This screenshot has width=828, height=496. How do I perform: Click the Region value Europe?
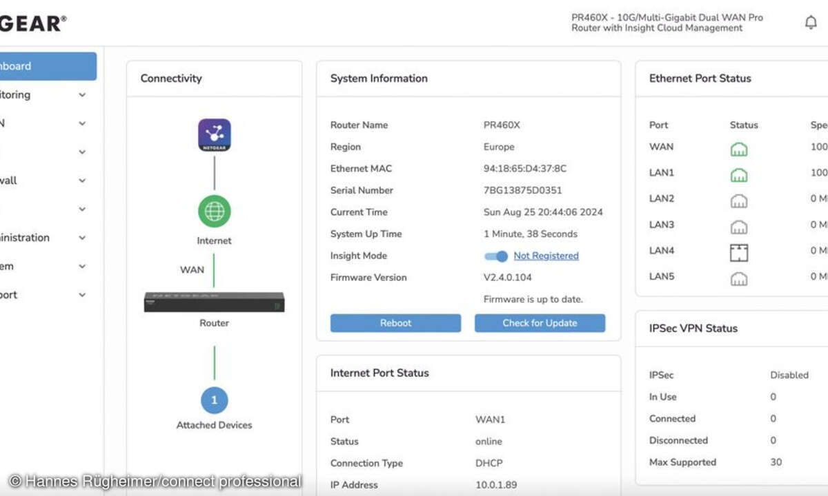pos(499,147)
